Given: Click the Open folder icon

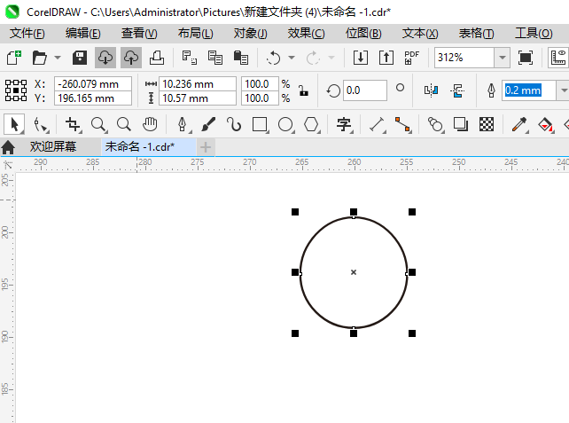Looking at the screenshot, I should [x=40, y=58].
